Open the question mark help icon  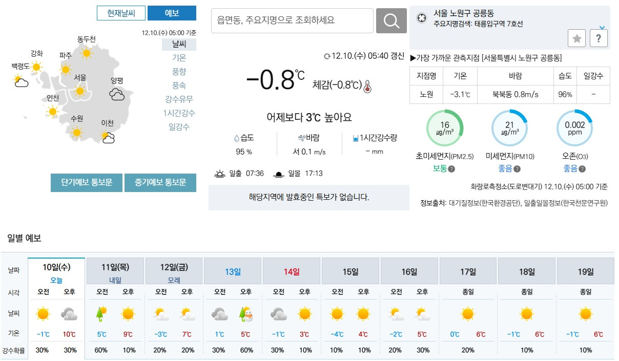click(x=599, y=38)
